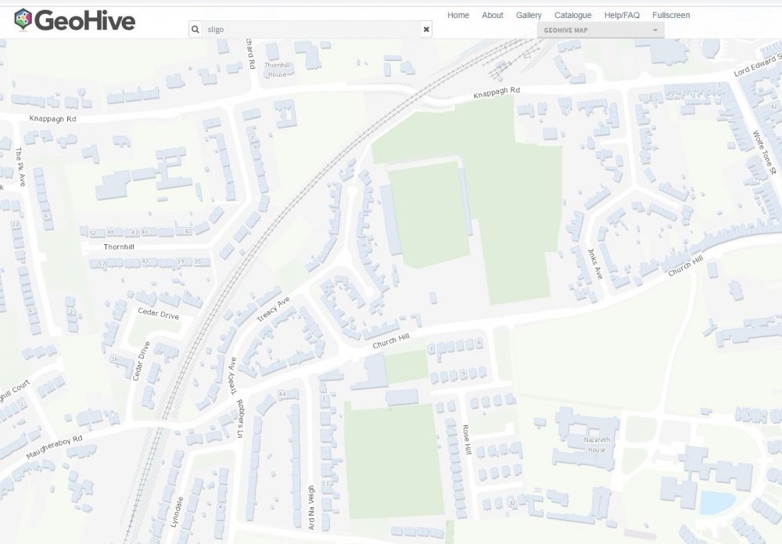Image resolution: width=782 pixels, height=544 pixels.
Task: Click the Cedar Drive street label
Action: pyautogui.click(x=158, y=314)
